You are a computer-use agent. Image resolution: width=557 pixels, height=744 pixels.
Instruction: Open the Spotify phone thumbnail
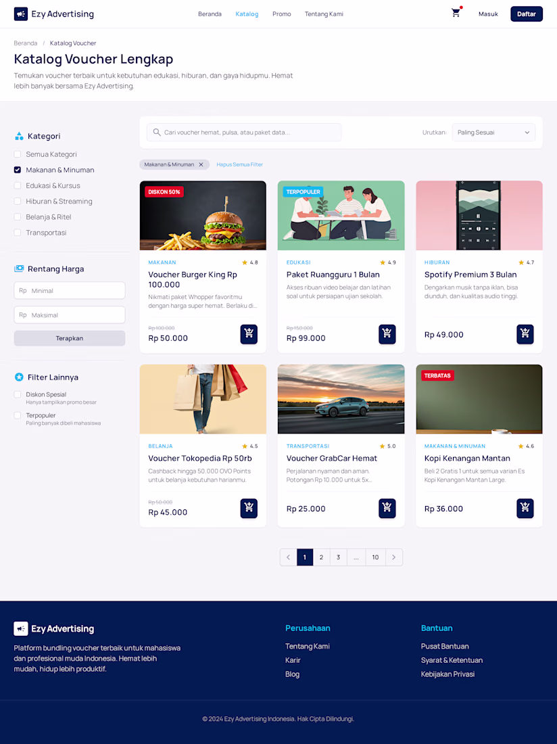(x=479, y=215)
